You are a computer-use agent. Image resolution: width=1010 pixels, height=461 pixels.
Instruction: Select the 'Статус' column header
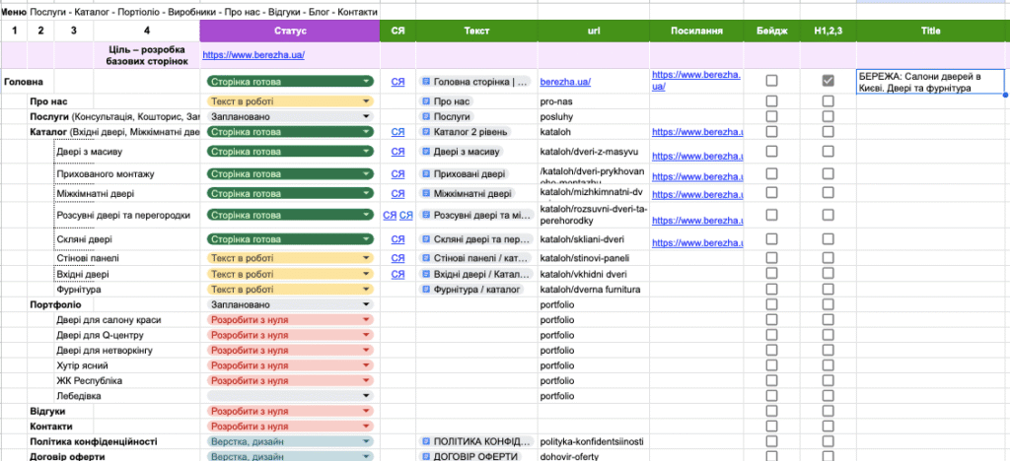pos(290,31)
